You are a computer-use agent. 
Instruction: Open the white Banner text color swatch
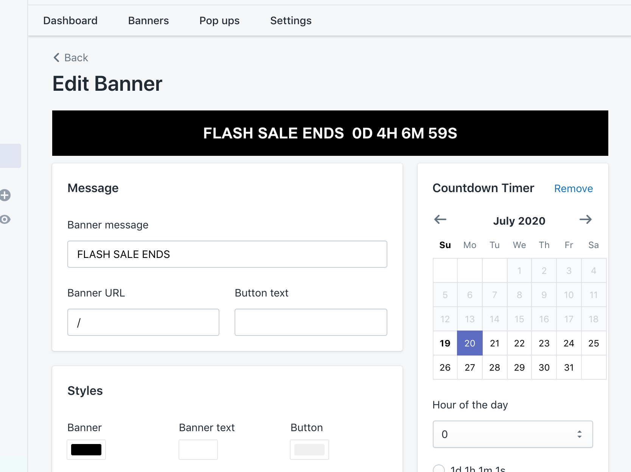[x=198, y=450]
